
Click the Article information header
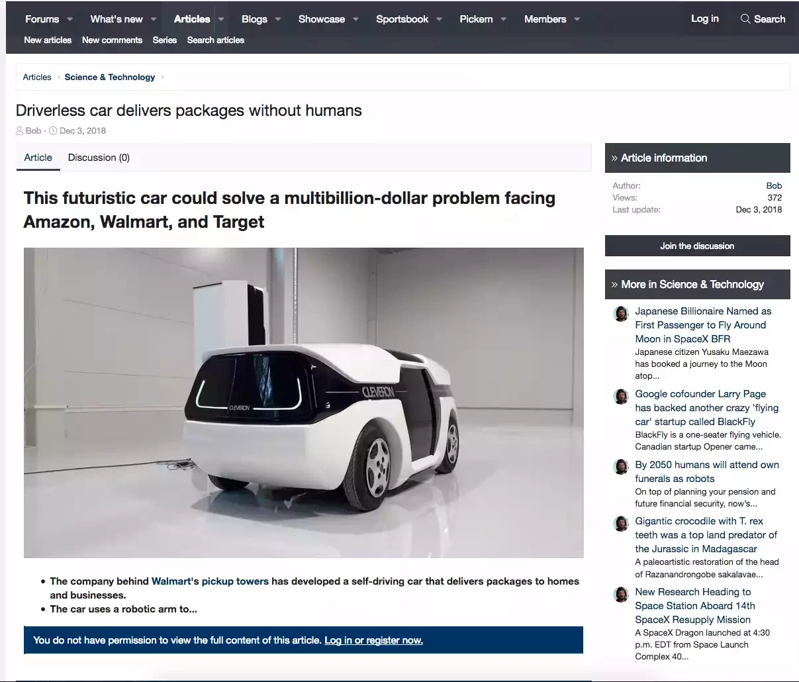point(698,158)
